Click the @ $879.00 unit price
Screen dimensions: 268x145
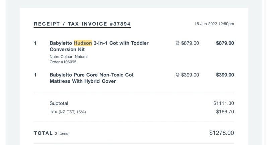tap(187, 43)
